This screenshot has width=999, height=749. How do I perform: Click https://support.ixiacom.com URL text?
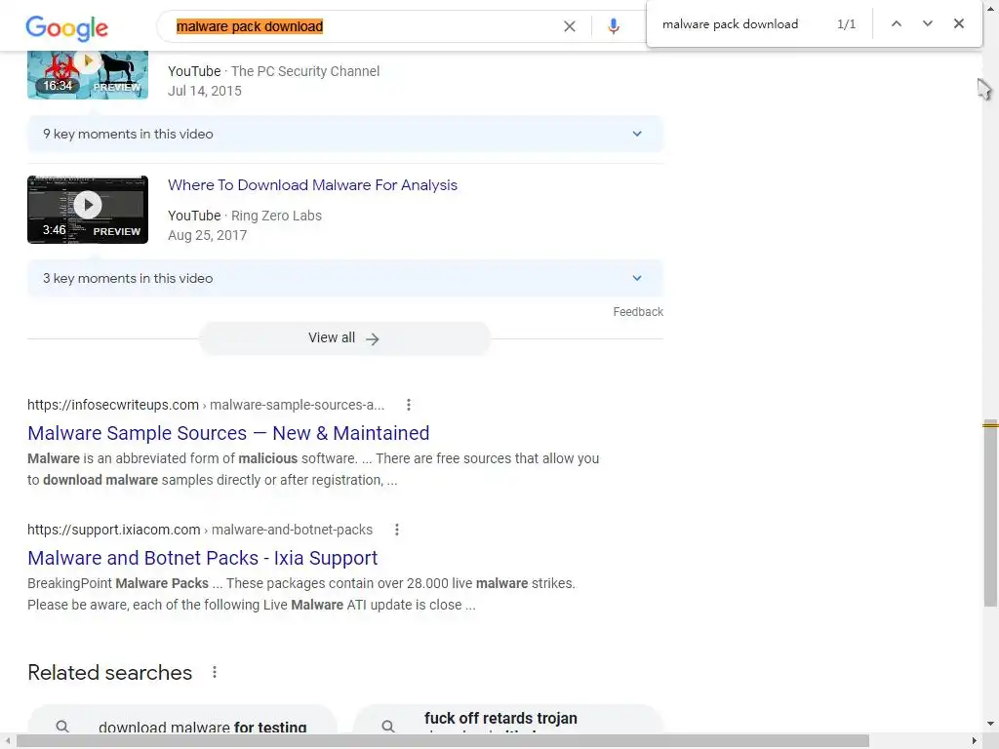pos(114,530)
